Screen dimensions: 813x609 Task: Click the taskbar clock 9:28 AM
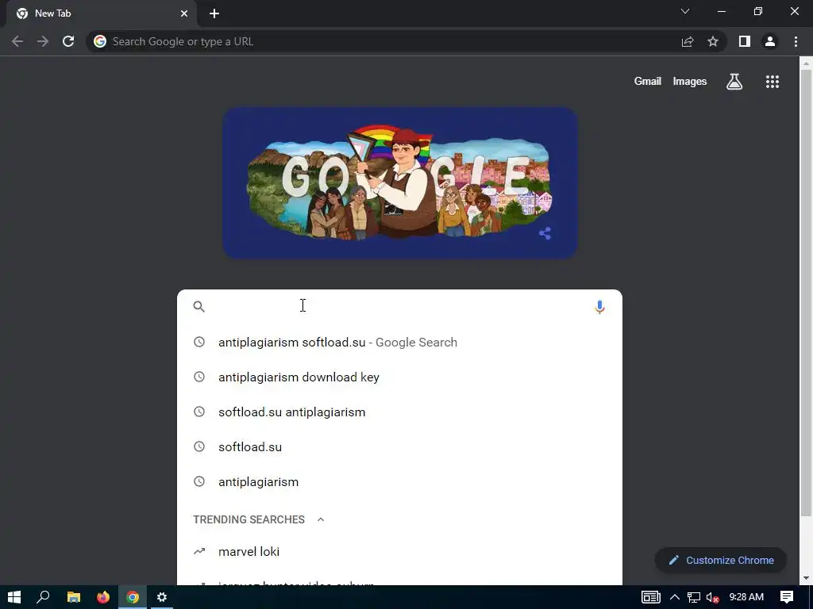(746, 597)
